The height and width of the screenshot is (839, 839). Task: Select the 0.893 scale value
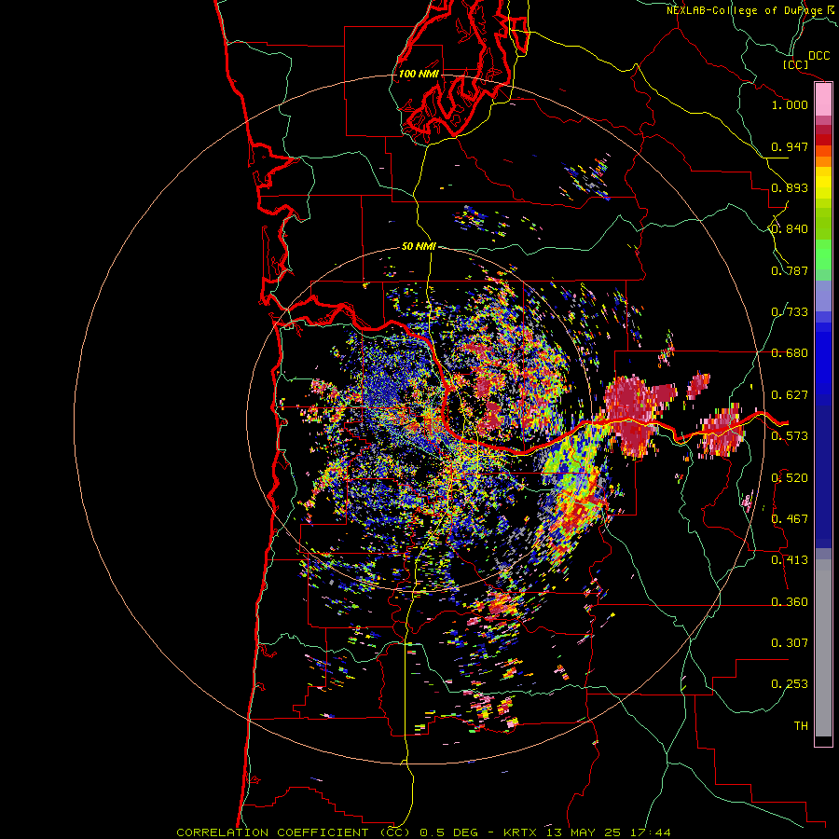(x=790, y=187)
